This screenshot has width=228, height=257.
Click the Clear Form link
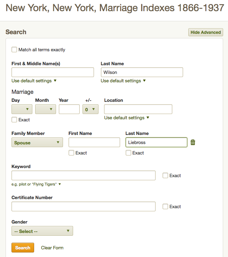(x=52, y=248)
